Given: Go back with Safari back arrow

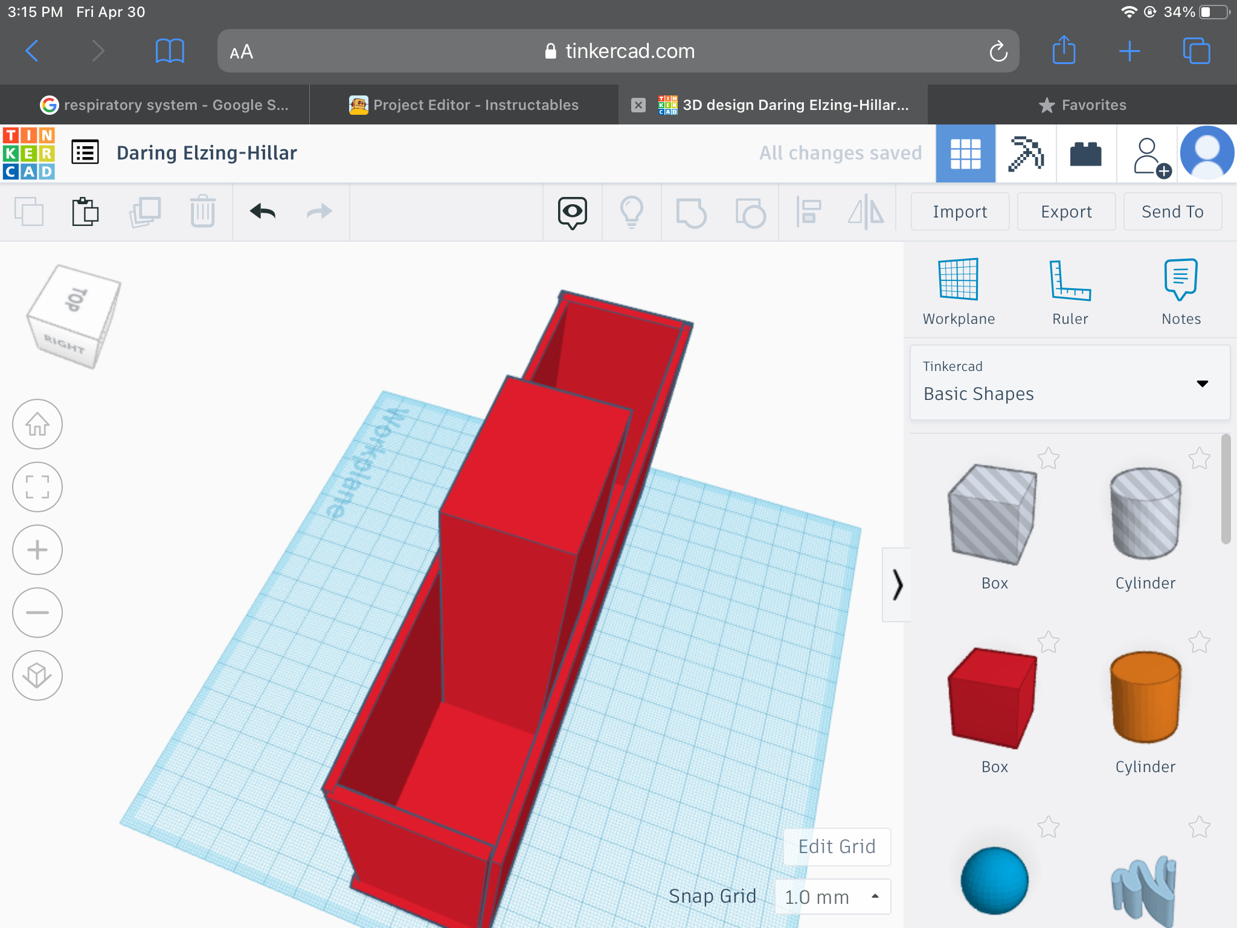Looking at the screenshot, I should pyautogui.click(x=33, y=51).
